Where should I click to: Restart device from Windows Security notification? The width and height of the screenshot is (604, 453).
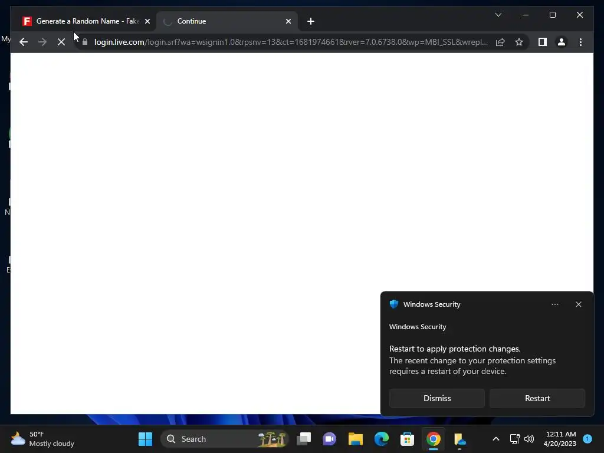click(x=537, y=398)
